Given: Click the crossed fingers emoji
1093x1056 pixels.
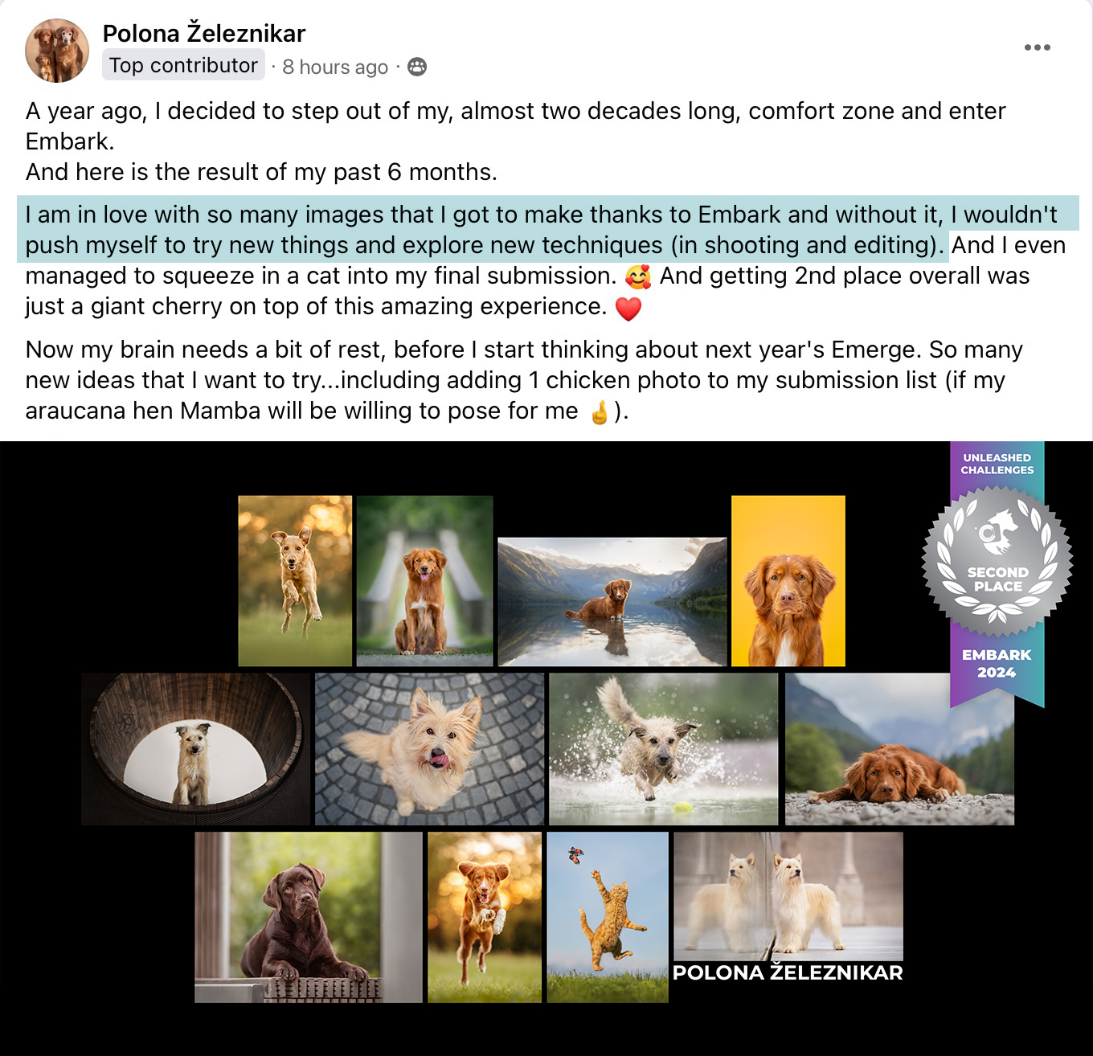Looking at the screenshot, I should (x=600, y=412).
